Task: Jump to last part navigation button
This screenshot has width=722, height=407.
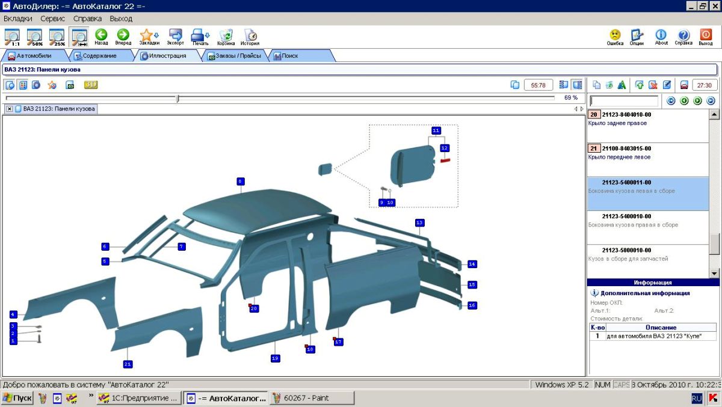Action: (711, 101)
